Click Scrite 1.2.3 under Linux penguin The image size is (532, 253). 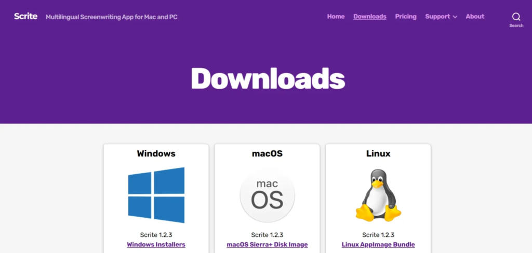coord(378,235)
